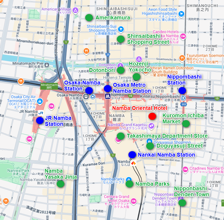Click the Namba Parks blue shopping pin

tap(129, 180)
